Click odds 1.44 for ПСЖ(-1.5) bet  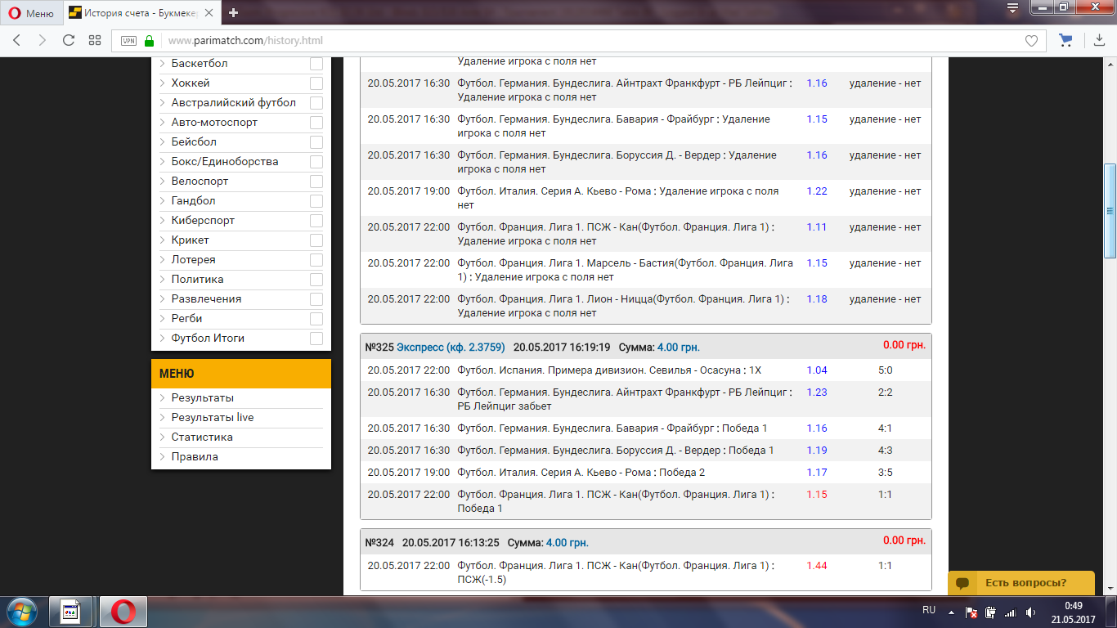pos(817,566)
